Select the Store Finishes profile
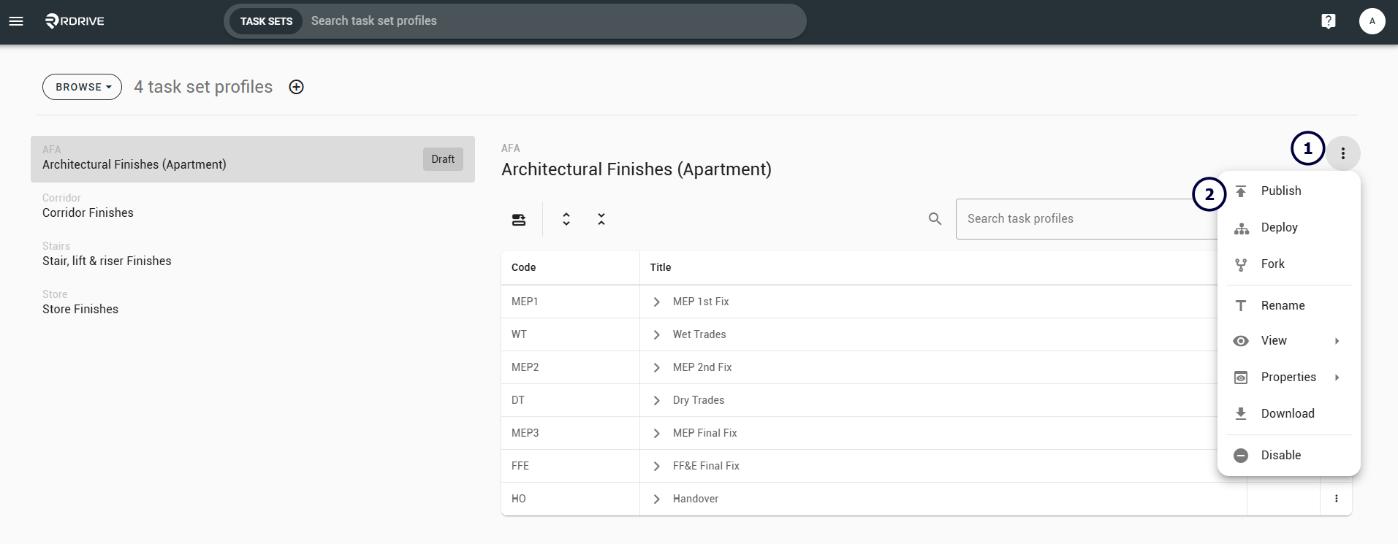The image size is (1398, 544). pyautogui.click(x=253, y=304)
